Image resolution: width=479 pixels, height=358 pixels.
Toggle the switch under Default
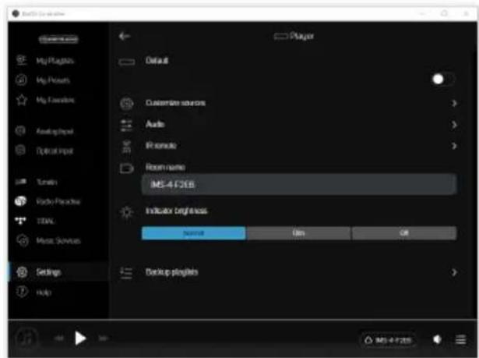coord(443,80)
